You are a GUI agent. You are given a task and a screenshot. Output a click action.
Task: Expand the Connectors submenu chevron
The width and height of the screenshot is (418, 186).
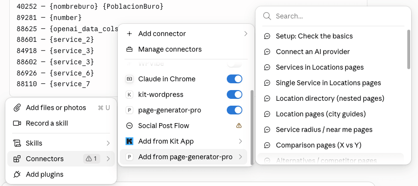(x=108, y=159)
